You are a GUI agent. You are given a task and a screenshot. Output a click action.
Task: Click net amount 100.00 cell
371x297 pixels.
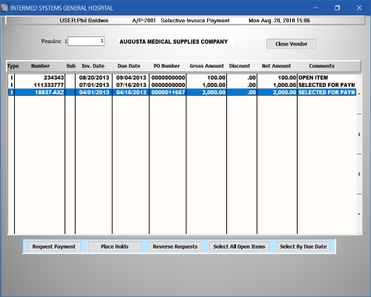point(287,78)
